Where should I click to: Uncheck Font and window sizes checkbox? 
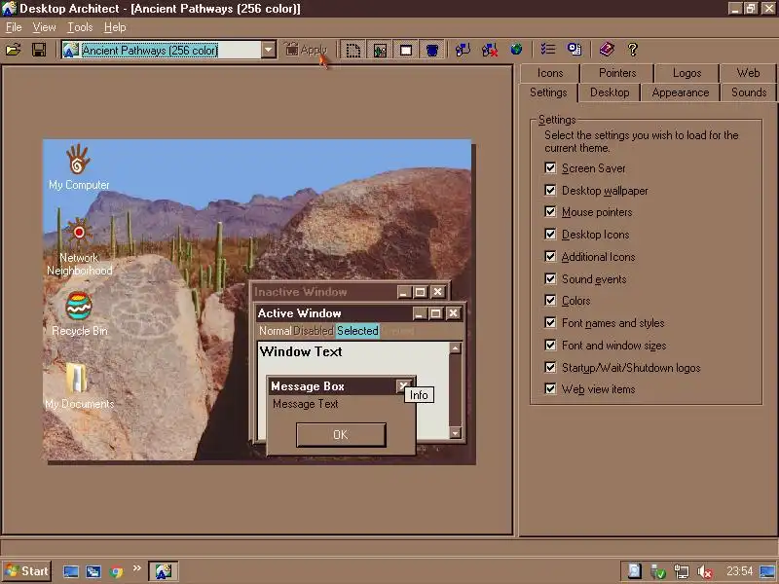tap(550, 345)
